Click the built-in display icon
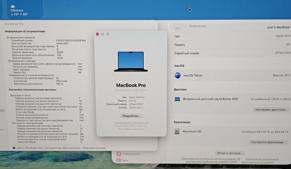The height and width of the screenshot is (169, 291). click(x=177, y=99)
